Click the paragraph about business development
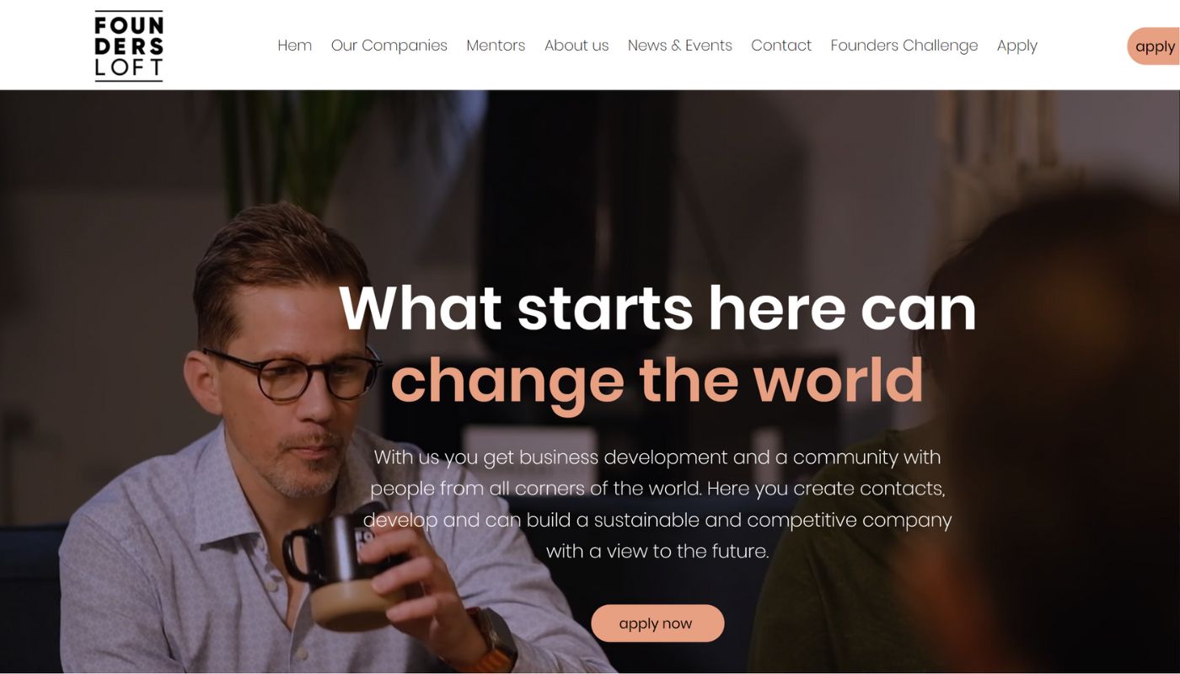Viewport: 1180px width, 674px height. (657, 504)
